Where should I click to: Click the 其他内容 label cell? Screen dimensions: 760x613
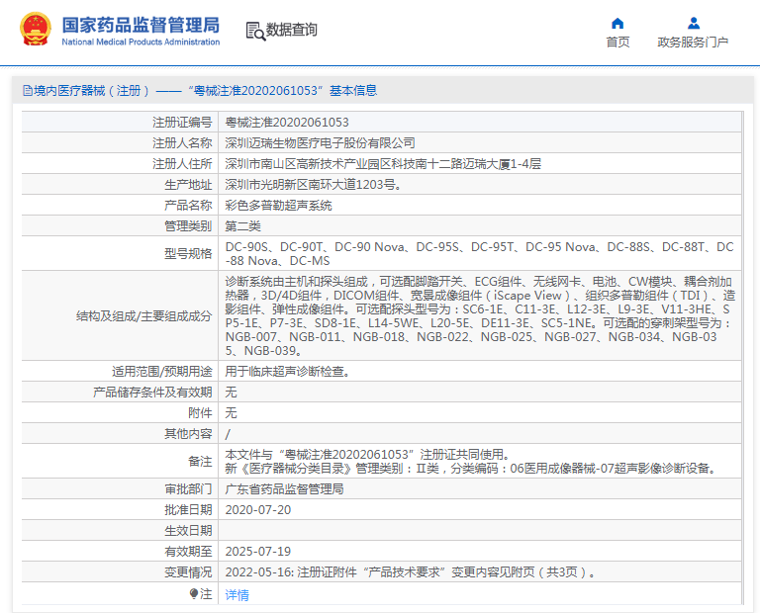[x=188, y=434]
